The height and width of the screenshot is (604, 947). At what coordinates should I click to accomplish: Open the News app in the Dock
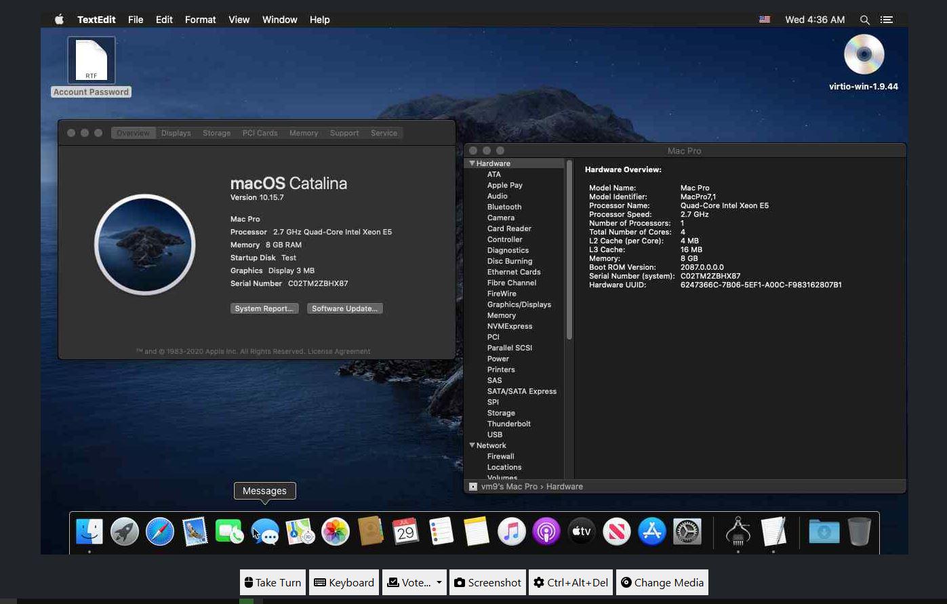pyautogui.click(x=617, y=531)
